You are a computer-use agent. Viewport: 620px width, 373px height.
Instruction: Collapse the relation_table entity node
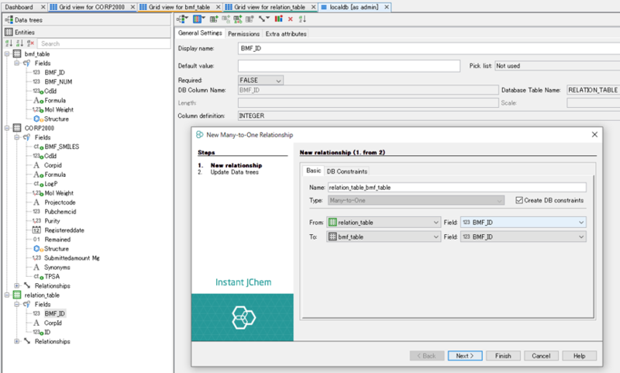click(x=7, y=295)
